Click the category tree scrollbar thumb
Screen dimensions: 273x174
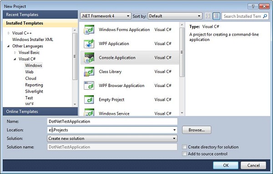[75, 56]
